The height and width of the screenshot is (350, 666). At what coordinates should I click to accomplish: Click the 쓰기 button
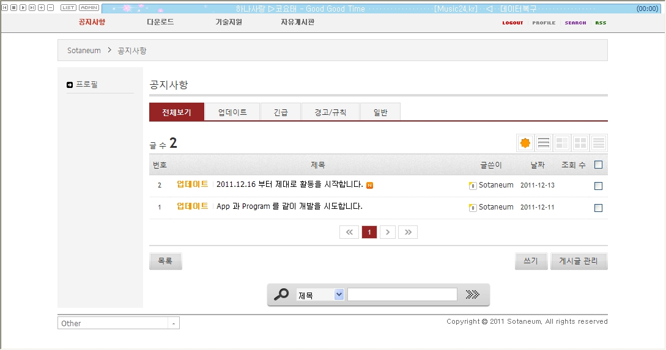click(531, 261)
